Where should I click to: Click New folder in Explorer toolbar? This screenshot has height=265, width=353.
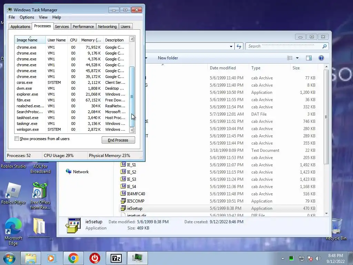click(168, 58)
